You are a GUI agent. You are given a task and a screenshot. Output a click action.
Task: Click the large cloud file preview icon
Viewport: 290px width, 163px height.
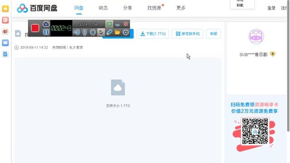(x=118, y=87)
